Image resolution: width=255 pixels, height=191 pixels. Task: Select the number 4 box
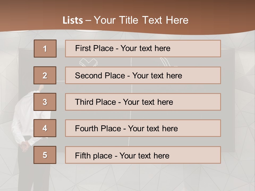click(45, 128)
